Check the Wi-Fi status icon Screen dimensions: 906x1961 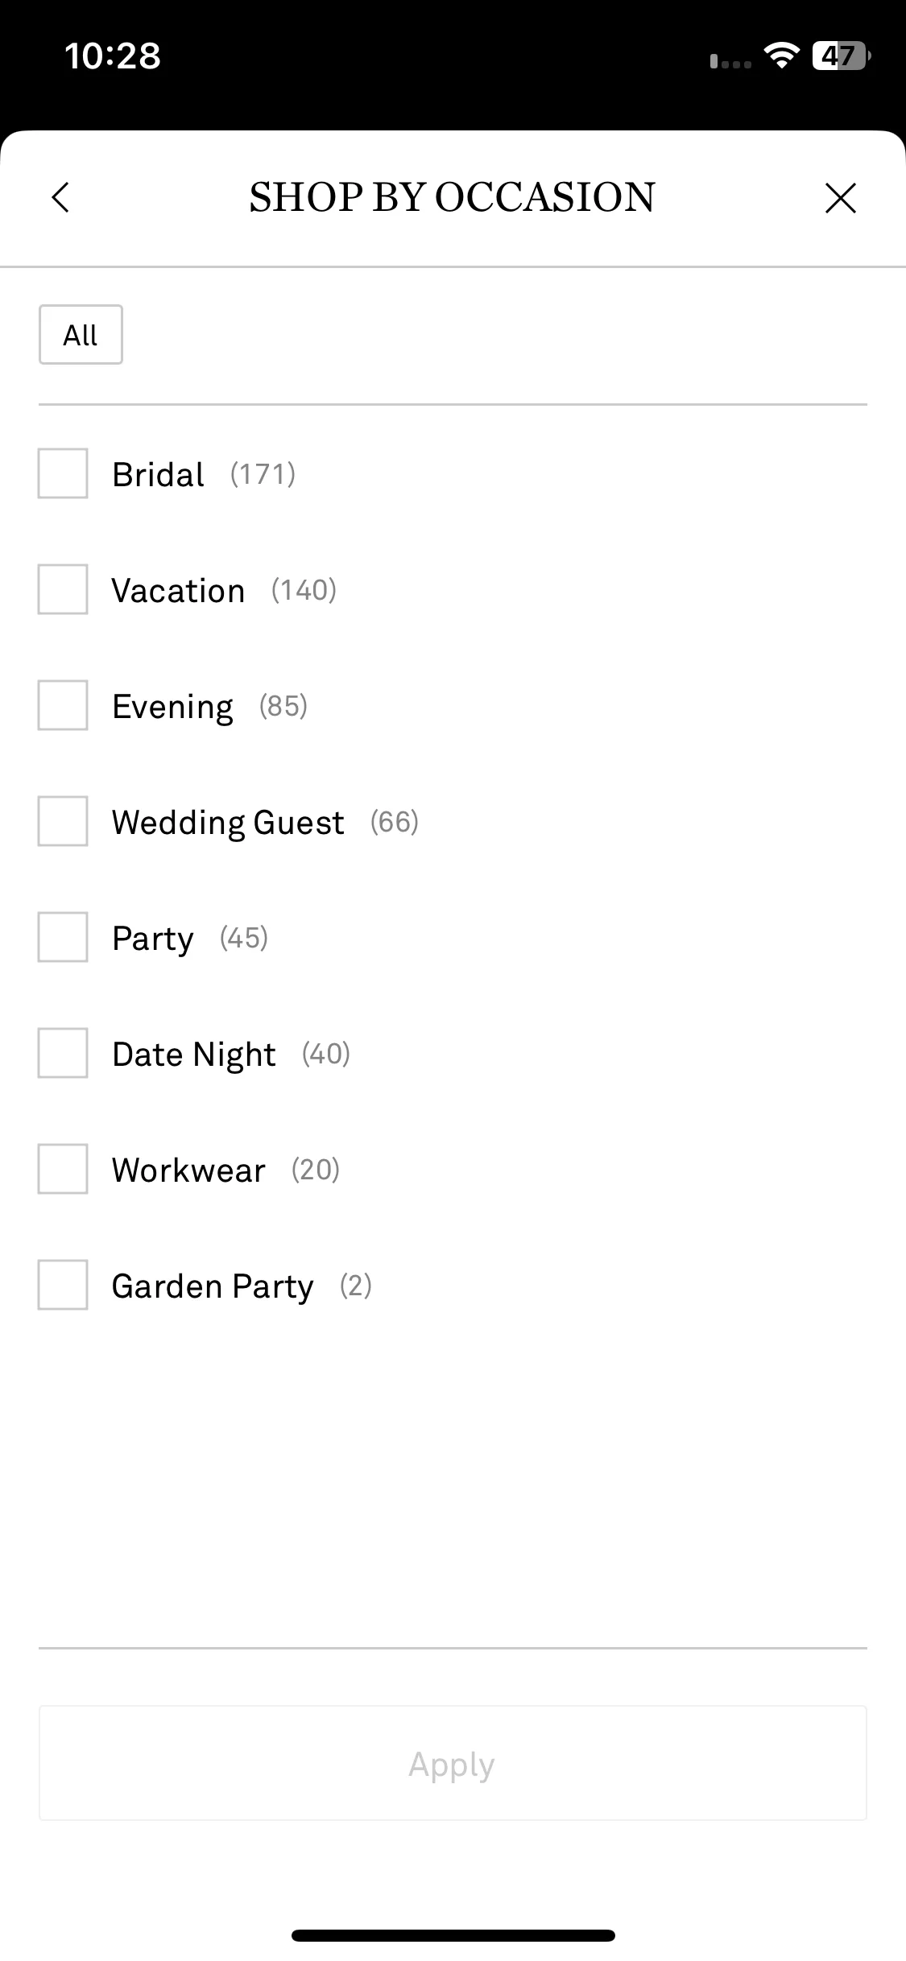coord(781,56)
